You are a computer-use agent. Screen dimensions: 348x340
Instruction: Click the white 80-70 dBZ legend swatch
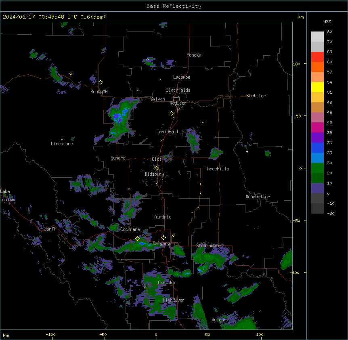pos(317,37)
